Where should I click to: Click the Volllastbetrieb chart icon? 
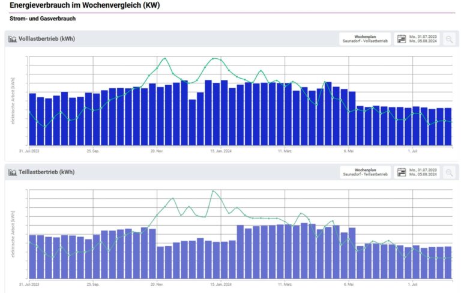point(13,39)
